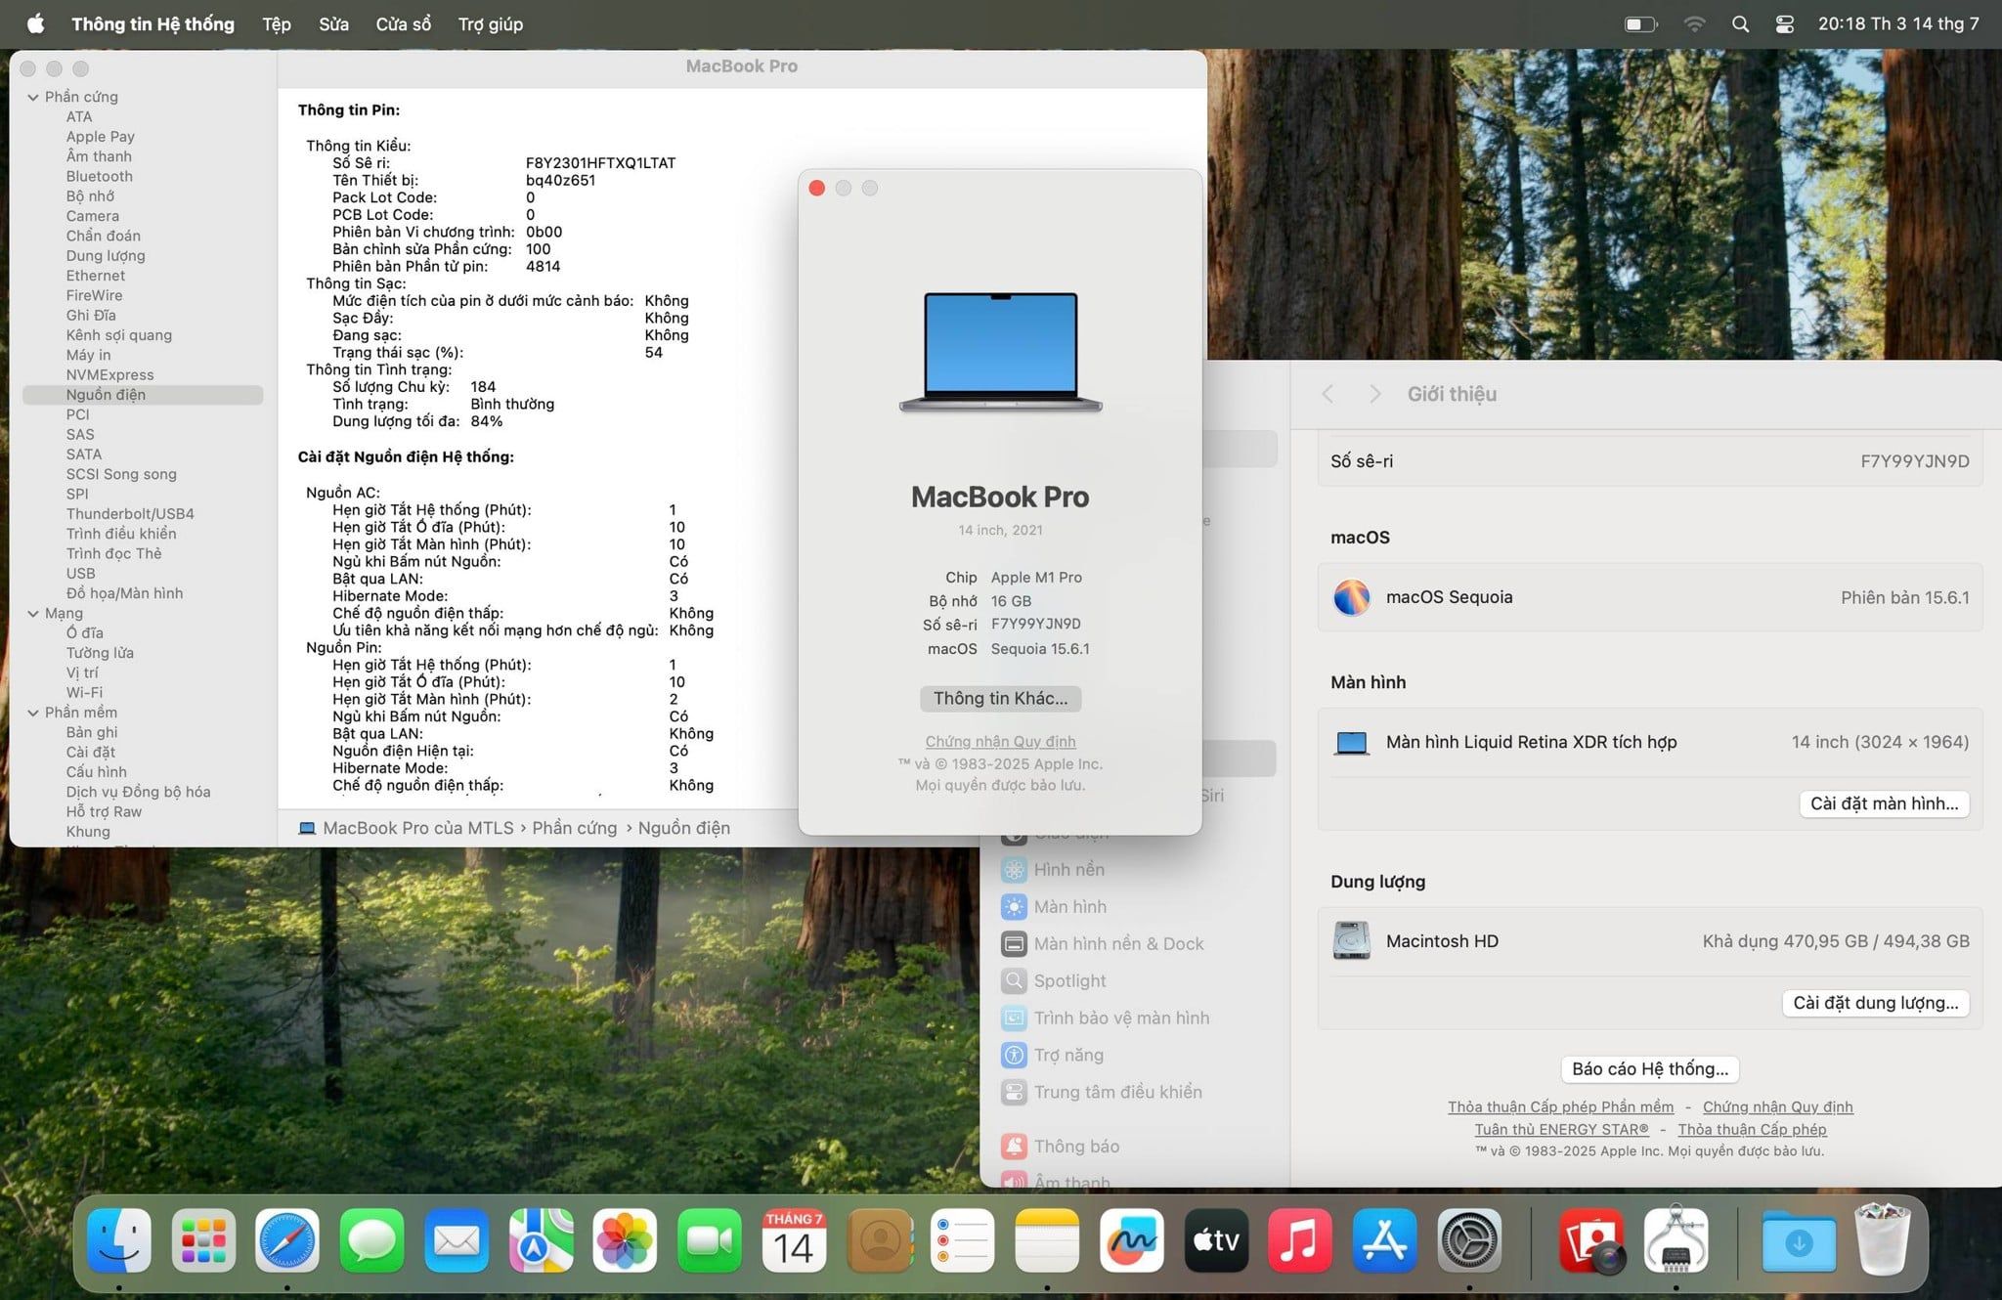2002x1300 pixels.
Task: Open Music app in the Dock
Action: coord(1300,1240)
